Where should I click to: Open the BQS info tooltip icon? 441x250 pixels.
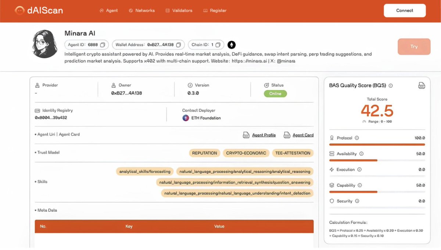click(x=391, y=86)
